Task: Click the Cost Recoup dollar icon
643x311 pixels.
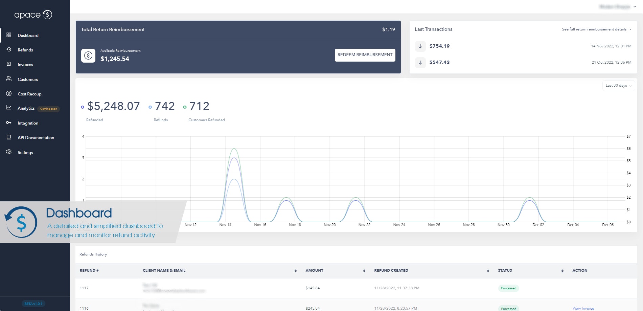Action: click(9, 93)
